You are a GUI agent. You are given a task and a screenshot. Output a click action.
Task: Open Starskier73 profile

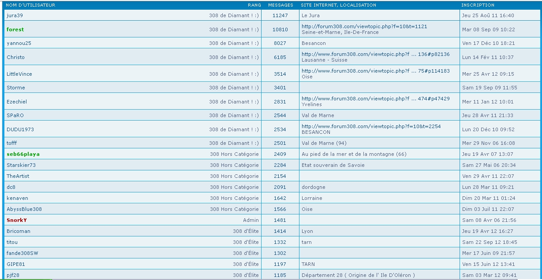pos(21,165)
